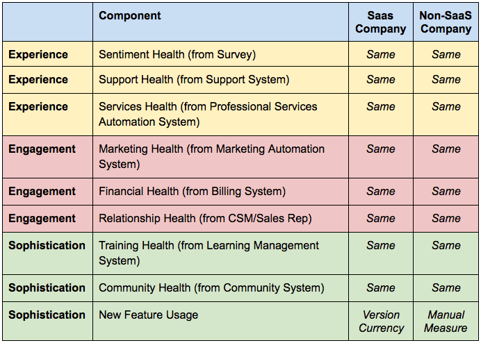
Task: Select "Financial Health (from Billing System)" cell
Action: click(192, 191)
